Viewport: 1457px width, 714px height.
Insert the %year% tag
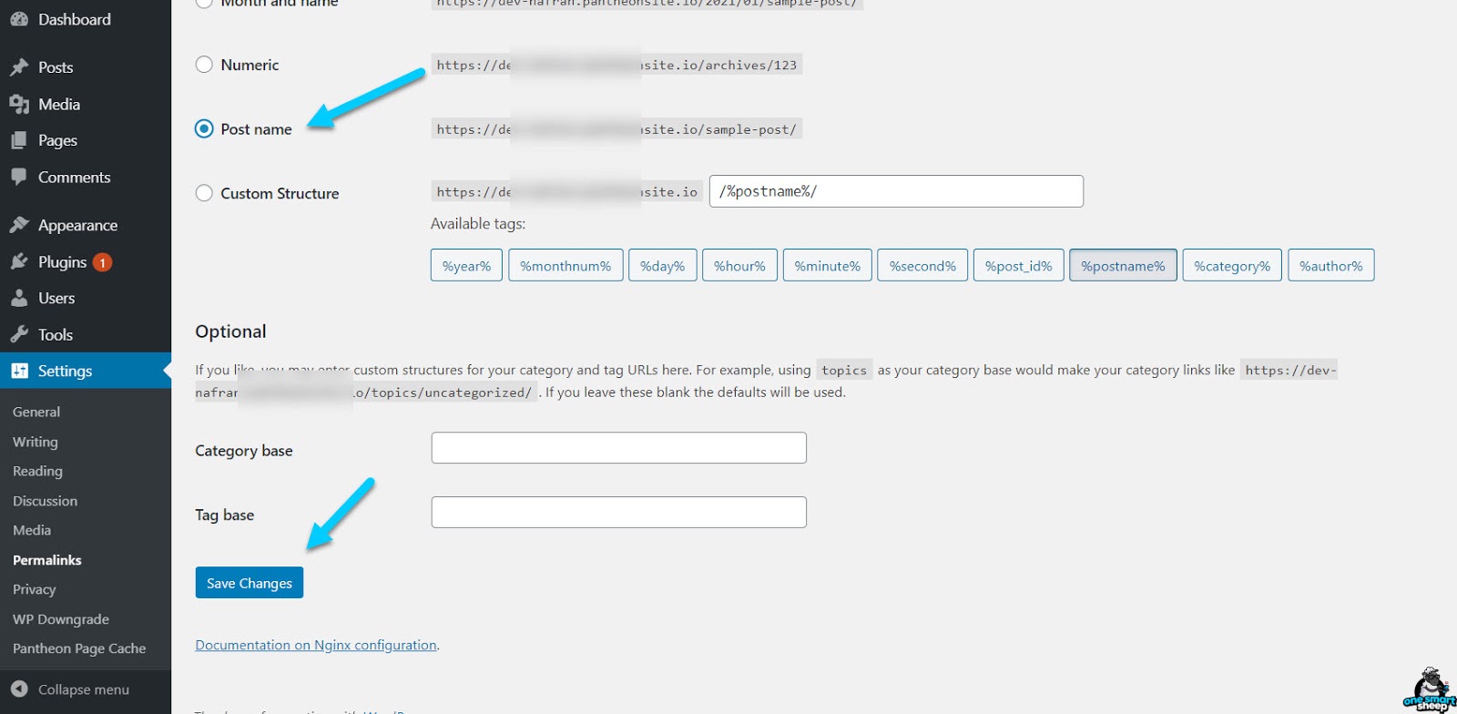[466, 266]
